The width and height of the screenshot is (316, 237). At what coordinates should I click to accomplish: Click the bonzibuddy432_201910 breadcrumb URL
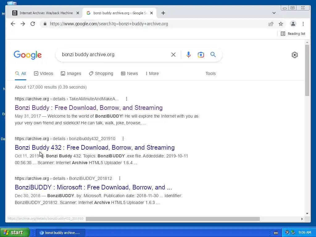(x=65, y=139)
